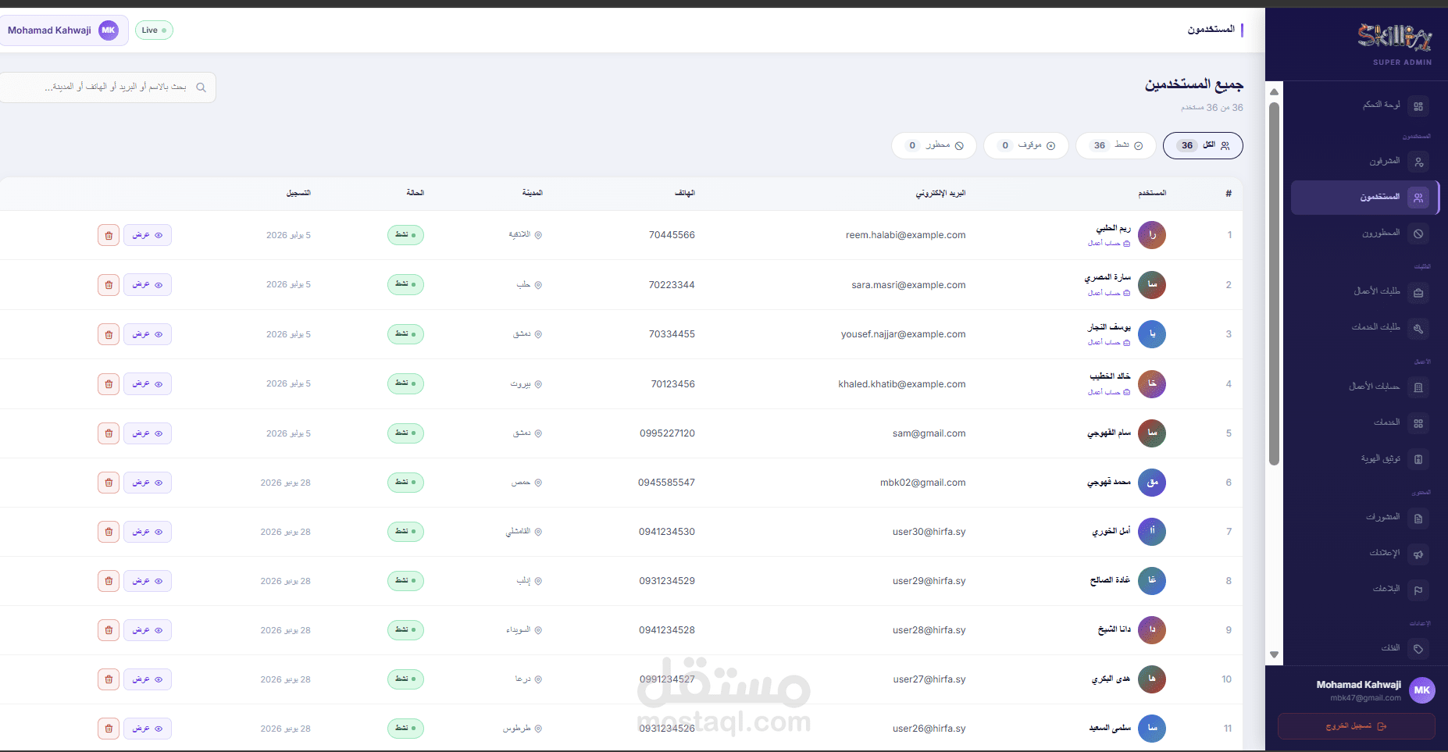Click عرض button for yousef.najjar@example.com
The width and height of the screenshot is (1448, 752).
[x=148, y=334]
